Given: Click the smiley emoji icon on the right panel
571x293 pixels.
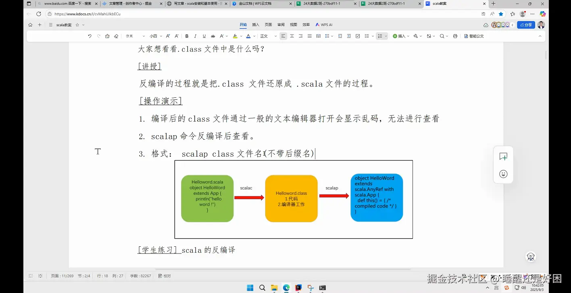Looking at the screenshot, I should (x=503, y=174).
